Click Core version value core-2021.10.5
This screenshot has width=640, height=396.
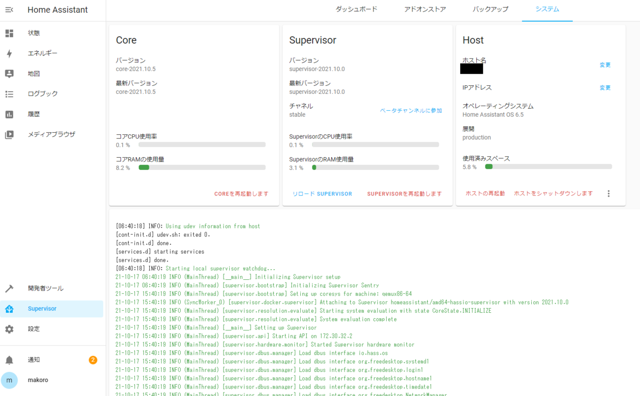(x=135, y=69)
